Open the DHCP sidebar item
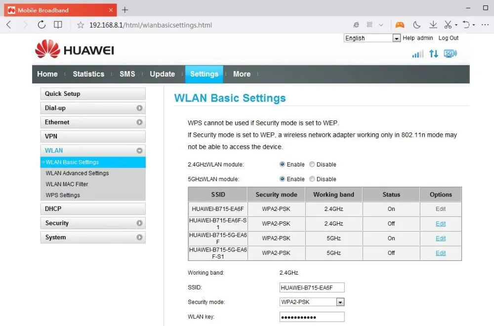 [93, 209]
